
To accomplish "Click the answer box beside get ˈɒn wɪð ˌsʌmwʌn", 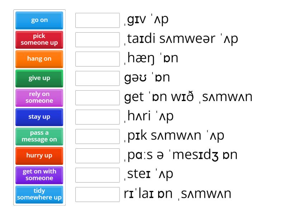I will (x=97, y=97).
